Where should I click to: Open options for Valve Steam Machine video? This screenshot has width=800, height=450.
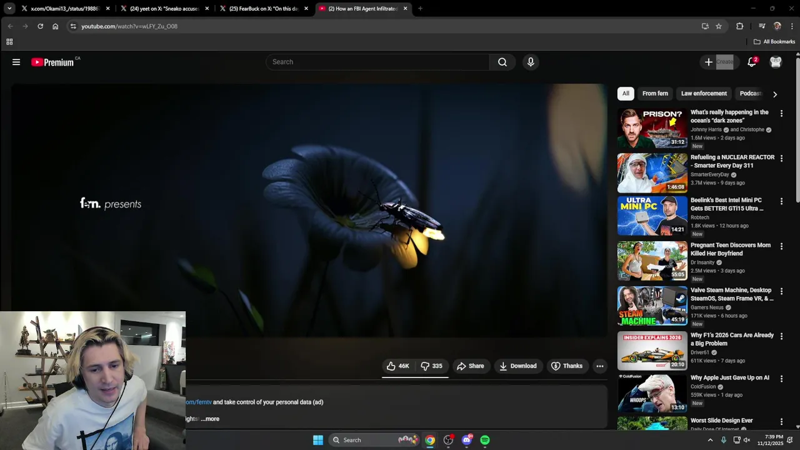click(781, 291)
